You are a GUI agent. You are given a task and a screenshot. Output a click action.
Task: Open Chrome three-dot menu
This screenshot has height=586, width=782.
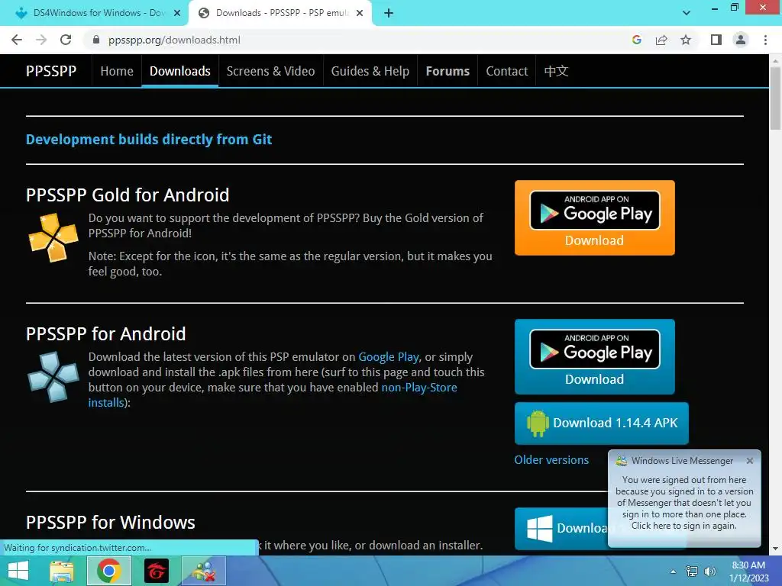point(765,40)
